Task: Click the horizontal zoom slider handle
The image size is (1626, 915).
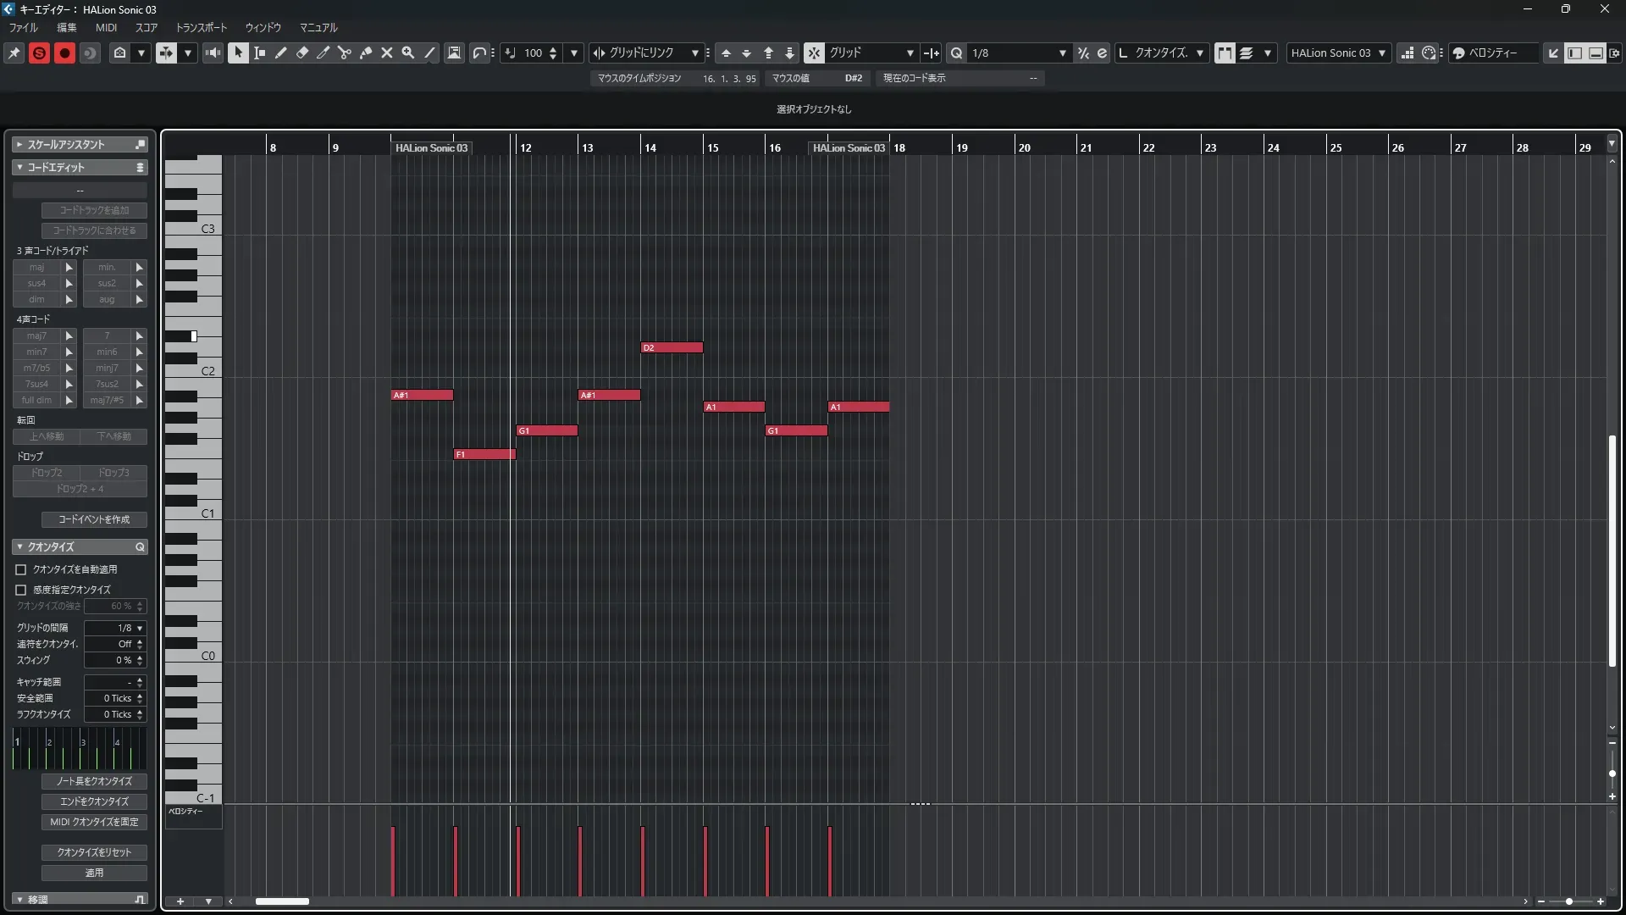Action: 1569,901
